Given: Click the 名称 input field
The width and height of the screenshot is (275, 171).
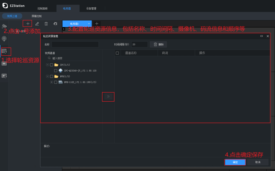Looking at the screenshot, I should 75,44.
